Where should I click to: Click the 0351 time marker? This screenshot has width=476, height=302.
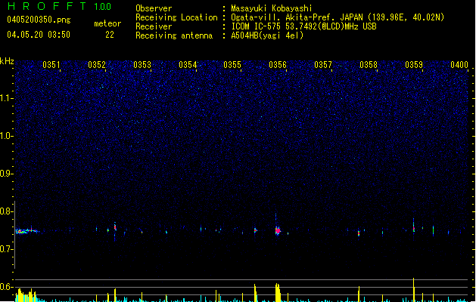51,65
